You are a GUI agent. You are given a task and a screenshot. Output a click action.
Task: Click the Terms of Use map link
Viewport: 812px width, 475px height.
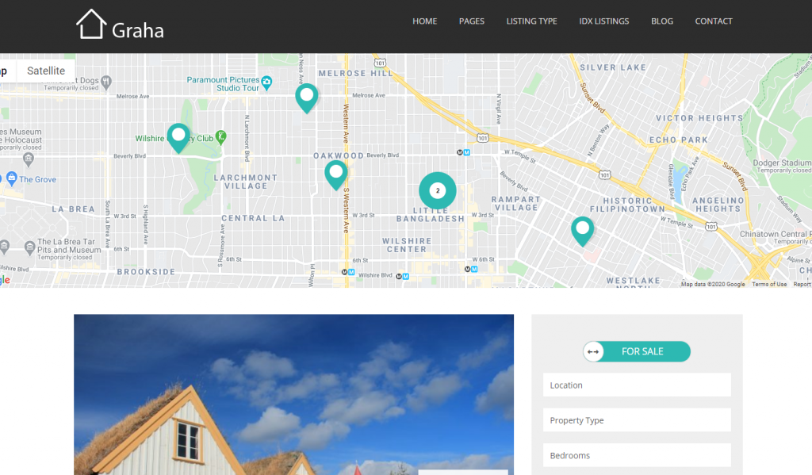pos(769,284)
